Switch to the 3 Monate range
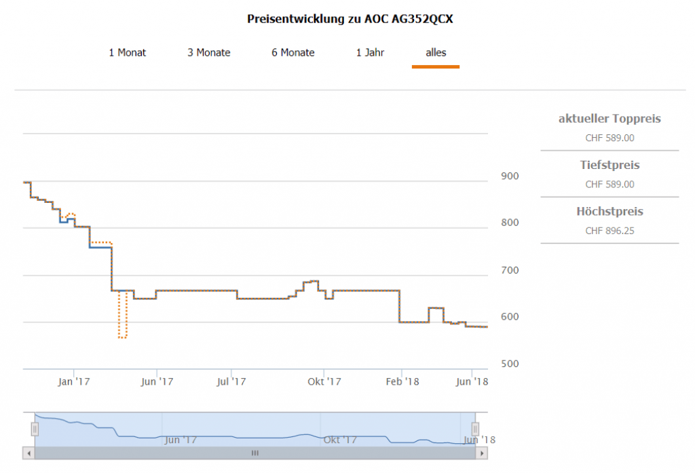Image resolution: width=695 pixels, height=473 pixels. coord(209,52)
